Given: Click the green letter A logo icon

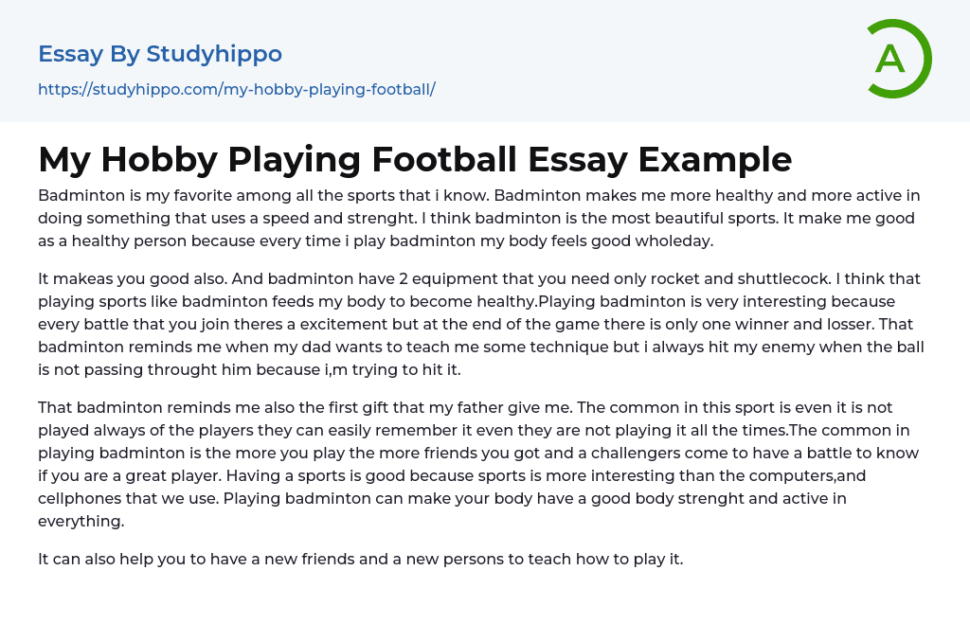Looking at the screenshot, I should pyautogui.click(x=898, y=59).
